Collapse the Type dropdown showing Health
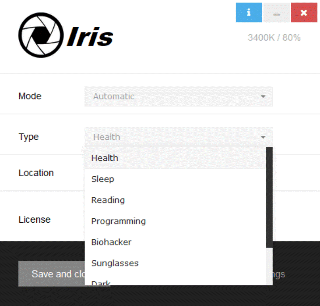 coord(179,137)
